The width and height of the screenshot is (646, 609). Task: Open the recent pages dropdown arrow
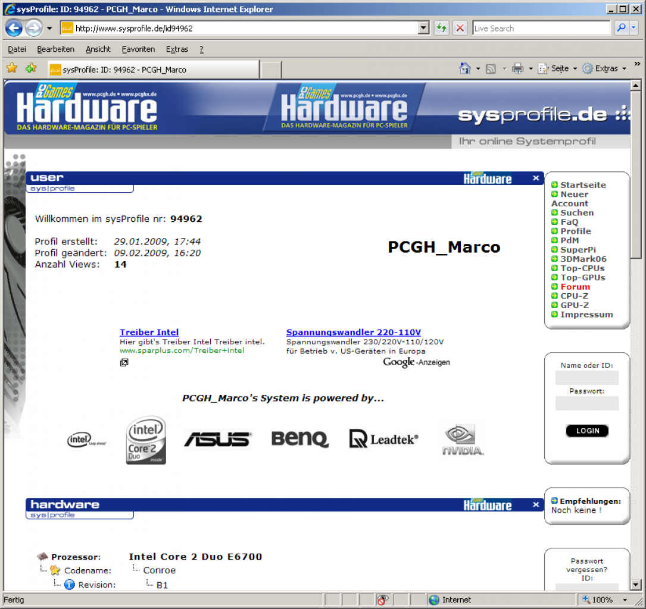coord(49,29)
